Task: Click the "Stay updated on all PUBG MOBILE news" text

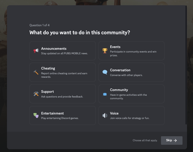Action: [x=64, y=53]
